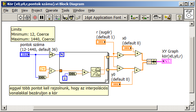
Task: Pause execution with the Pause button
Action: point(42,18)
